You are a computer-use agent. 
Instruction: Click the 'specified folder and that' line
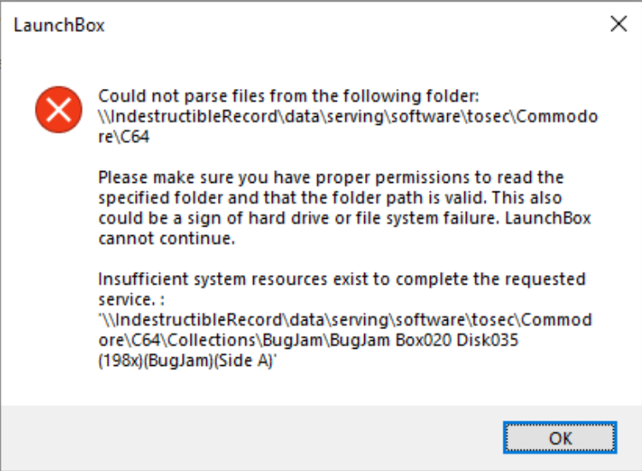(330, 197)
